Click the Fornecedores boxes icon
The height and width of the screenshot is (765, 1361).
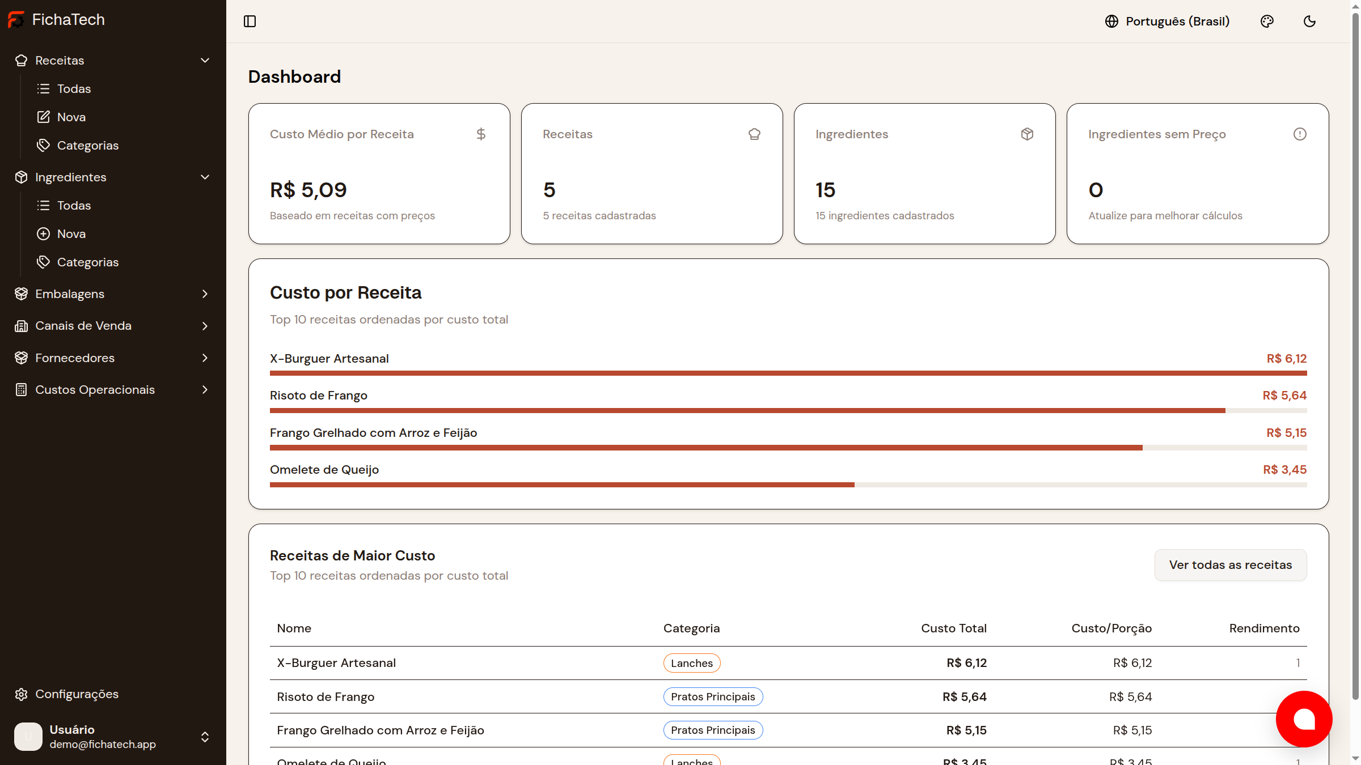pos(22,358)
